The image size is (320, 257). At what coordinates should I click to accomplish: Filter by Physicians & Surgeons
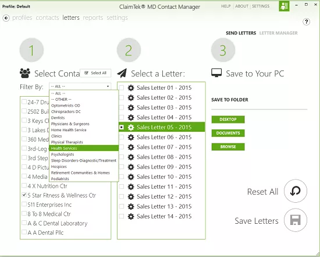point(84,124)
